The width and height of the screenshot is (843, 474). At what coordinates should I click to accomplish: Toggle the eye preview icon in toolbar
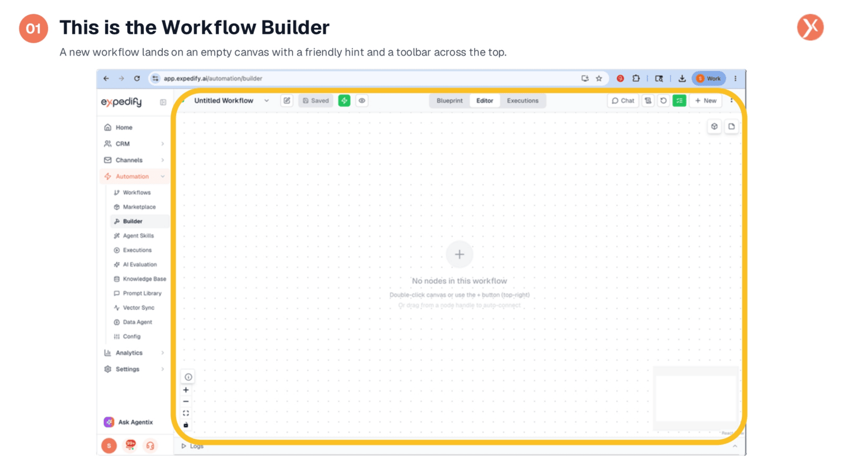point(362,101)
